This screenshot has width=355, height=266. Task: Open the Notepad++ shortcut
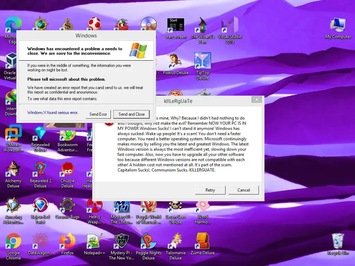pyautogui.click(x=94, y=244)
